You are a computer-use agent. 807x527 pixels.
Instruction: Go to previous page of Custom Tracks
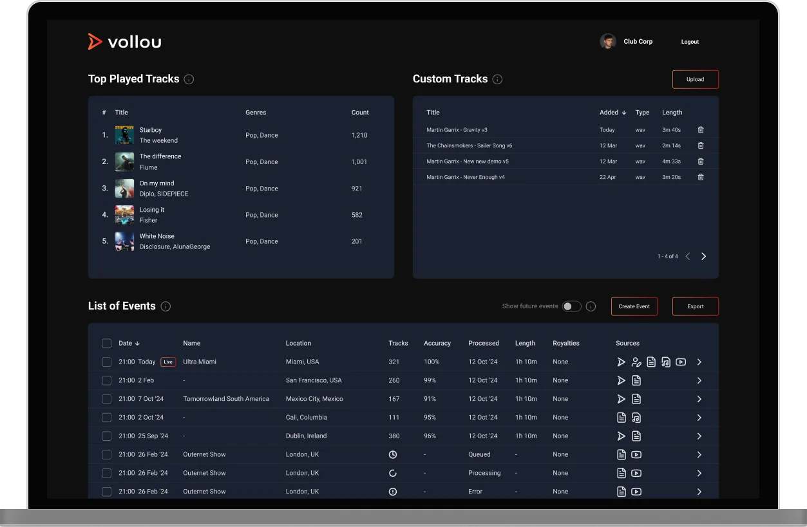click(x=688, y=256)
